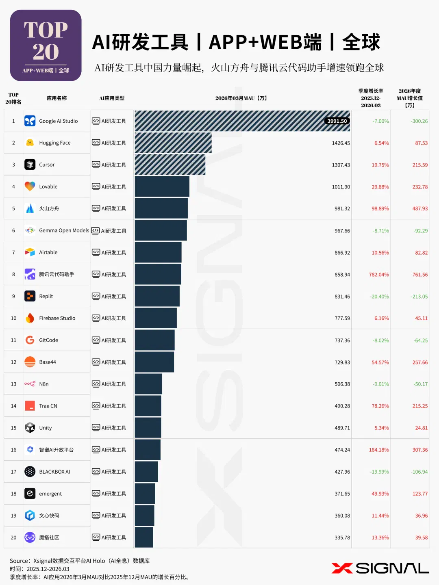Click the 应用名称 column header
This screenshot has width=439, height=585.
[57, 98]
